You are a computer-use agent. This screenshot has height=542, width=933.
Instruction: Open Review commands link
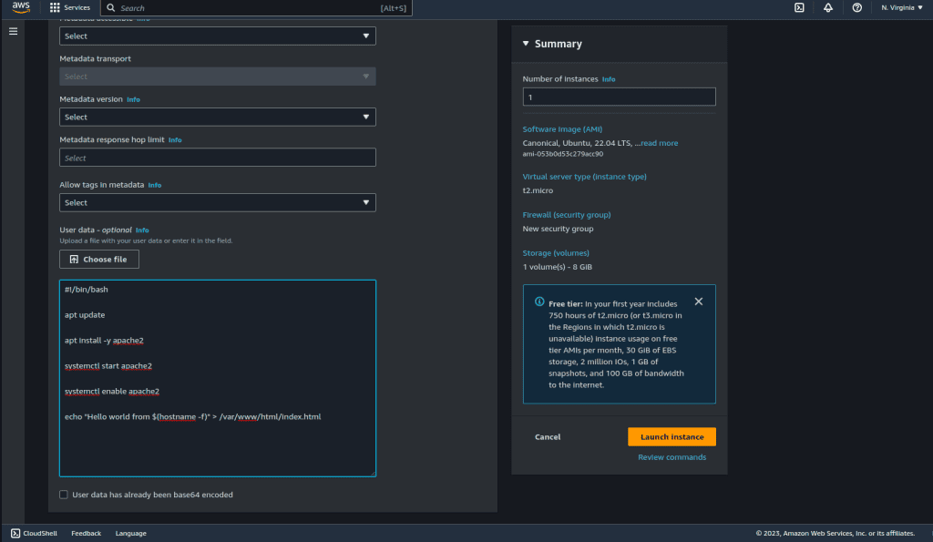(672, 457)
